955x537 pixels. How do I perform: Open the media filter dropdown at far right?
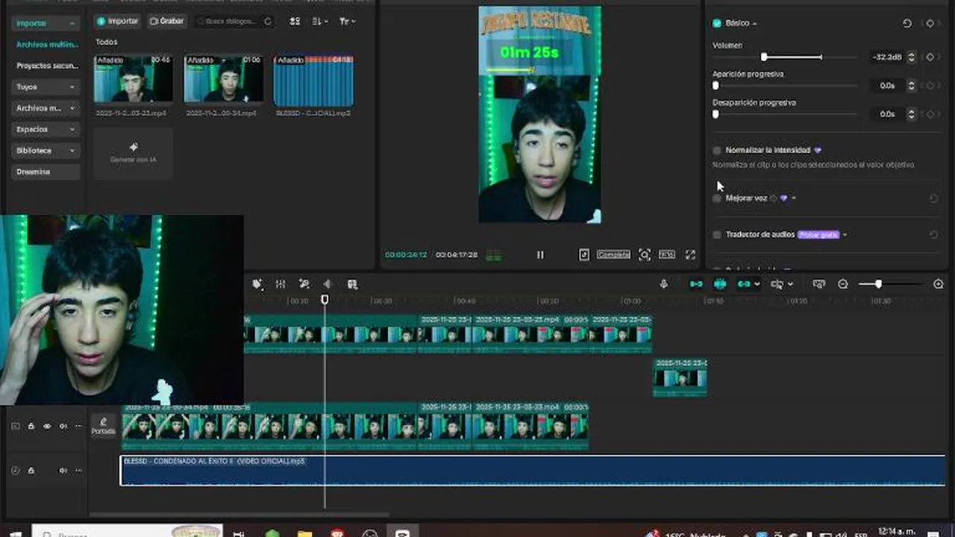(348, 21)
